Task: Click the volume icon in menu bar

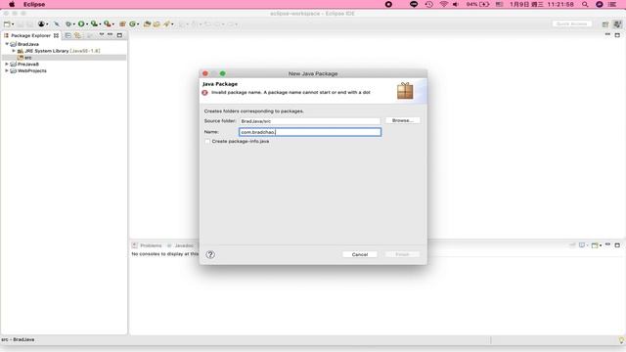Action: 456,4
